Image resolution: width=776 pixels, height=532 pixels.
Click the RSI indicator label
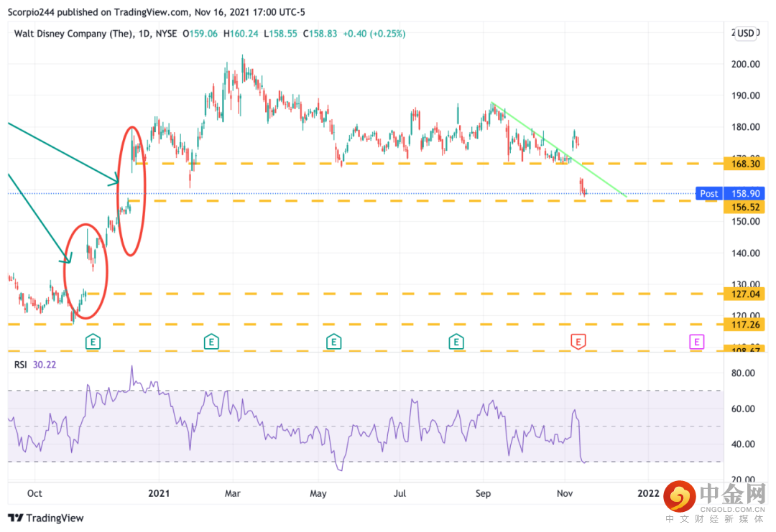[x=20, y=365]
